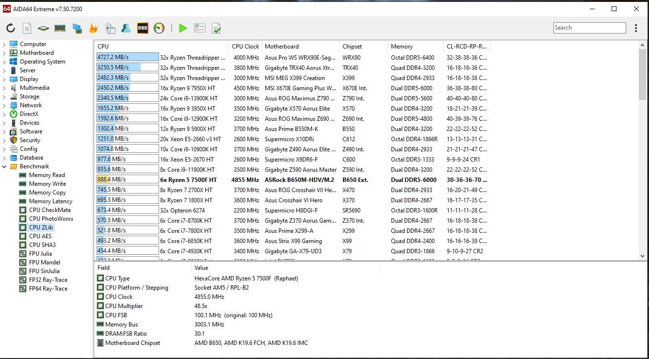Select the Display monitor icon in tree
Image resolution: width=649 pixels, height=359 pixels.
coord(14,79)
